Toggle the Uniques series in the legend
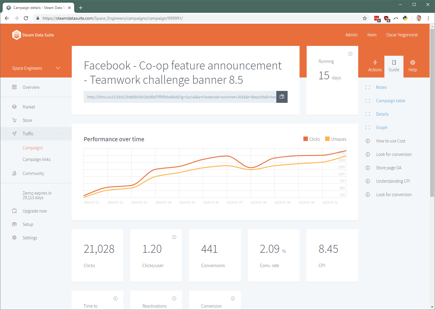The width and height of the screenshot is (435, 310). 336,139
